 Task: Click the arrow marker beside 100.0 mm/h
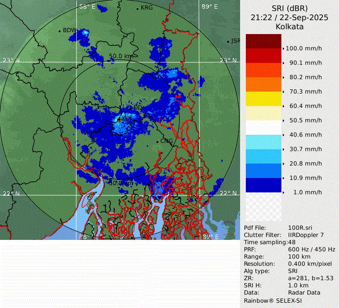[x=284, y=48]
